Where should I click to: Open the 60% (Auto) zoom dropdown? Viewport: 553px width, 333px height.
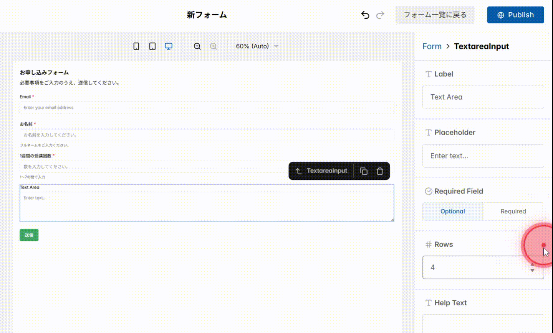tap(256, 46)
